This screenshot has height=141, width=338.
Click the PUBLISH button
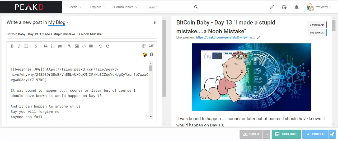[x=315, y=134]
